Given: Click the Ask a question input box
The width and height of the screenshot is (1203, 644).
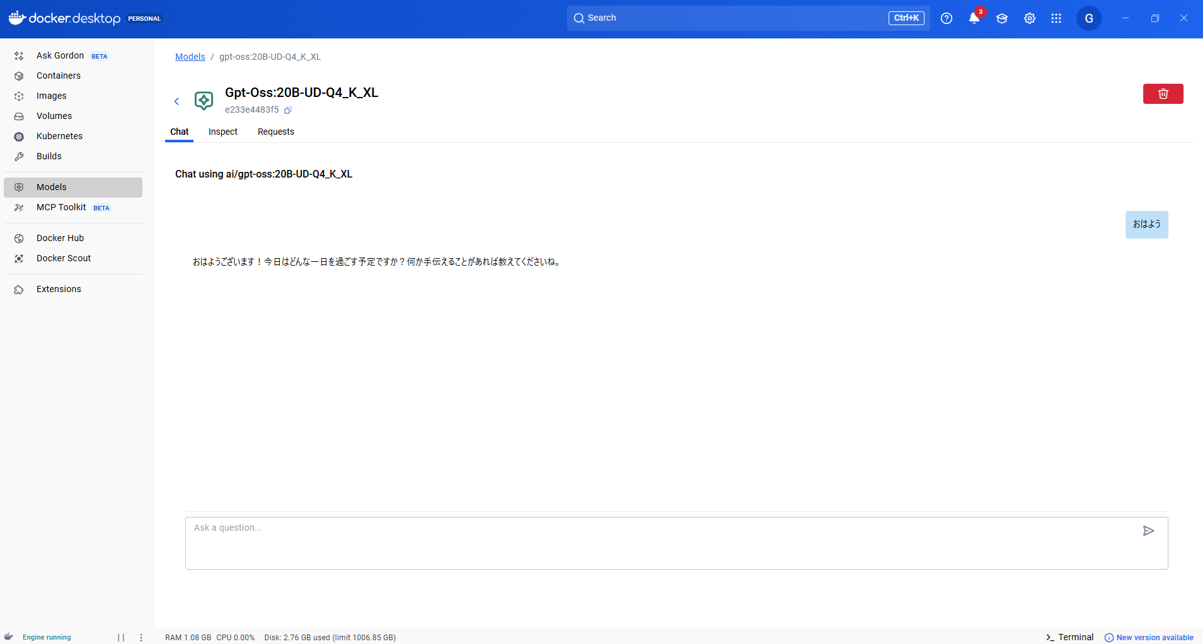Looking at the screenshot, I should pyautogui.click(x=676, y=543).
